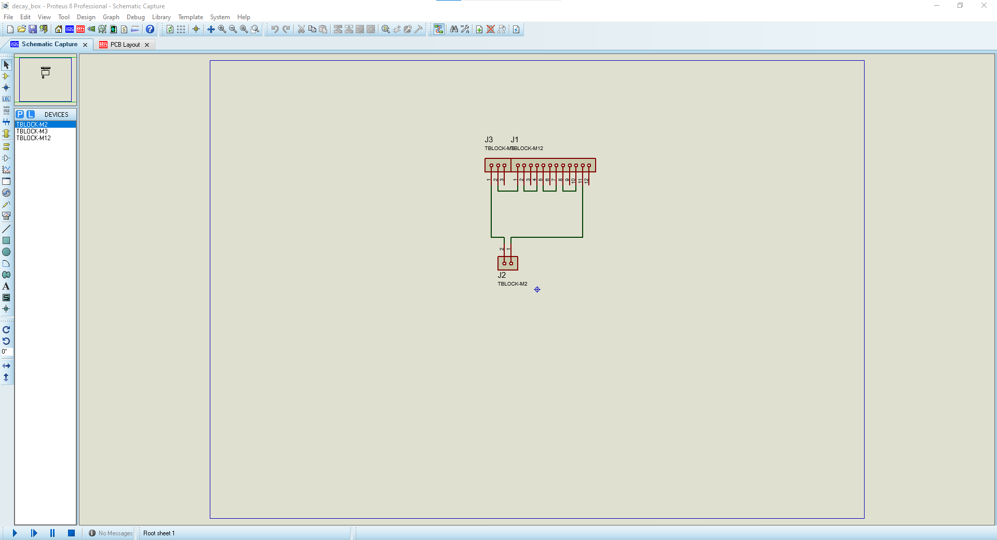The image size is (997, 540).
Task: Activate the 2D Graphics Text tool
Action: (x=6, y=286)
